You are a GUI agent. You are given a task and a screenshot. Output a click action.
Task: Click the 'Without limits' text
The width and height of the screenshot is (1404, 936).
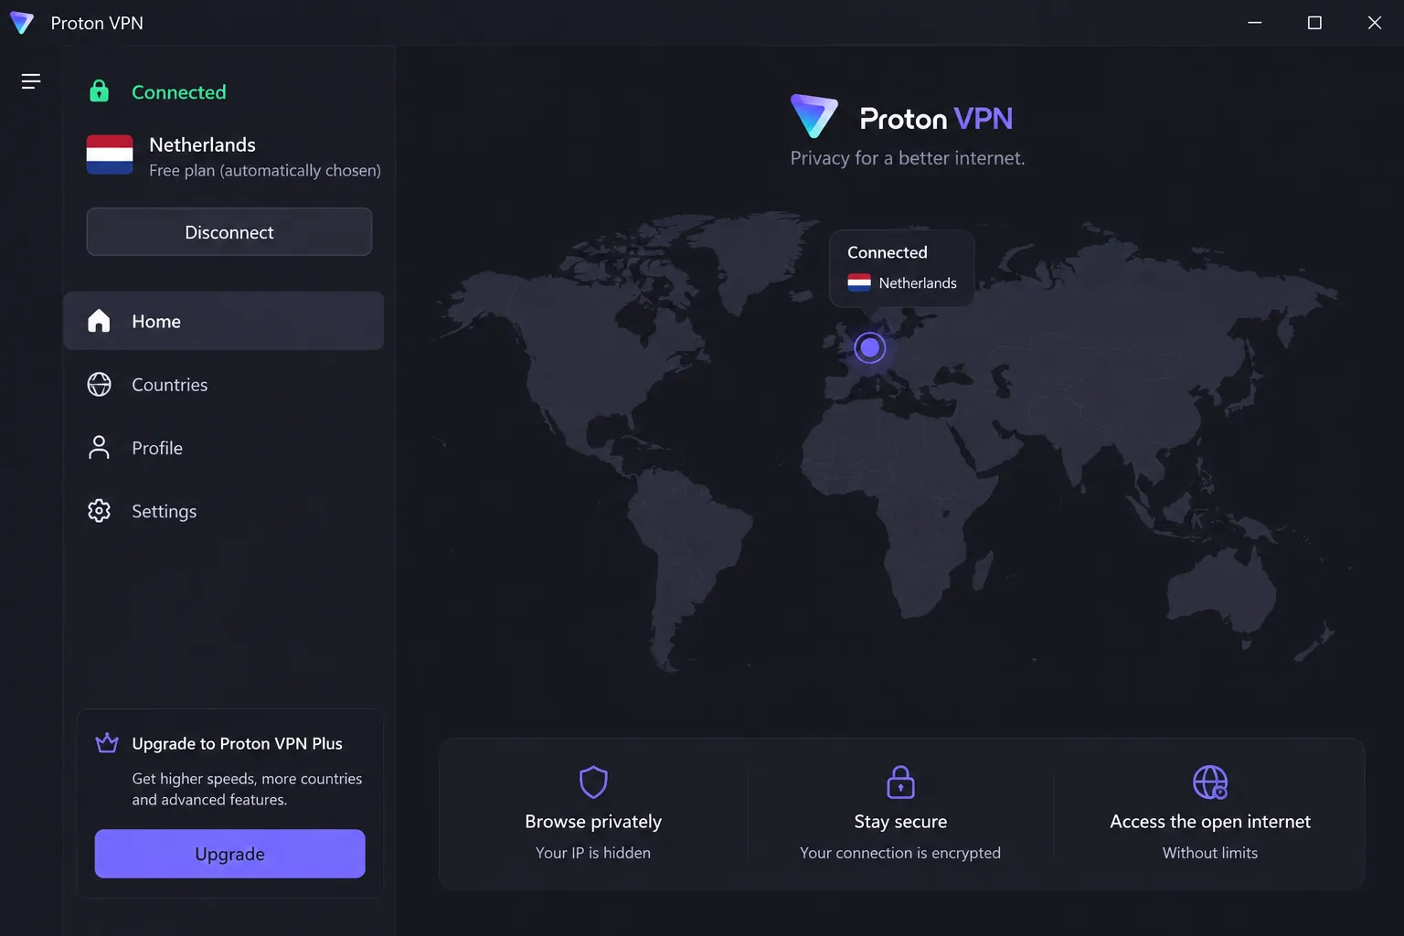pos(1210,853)
